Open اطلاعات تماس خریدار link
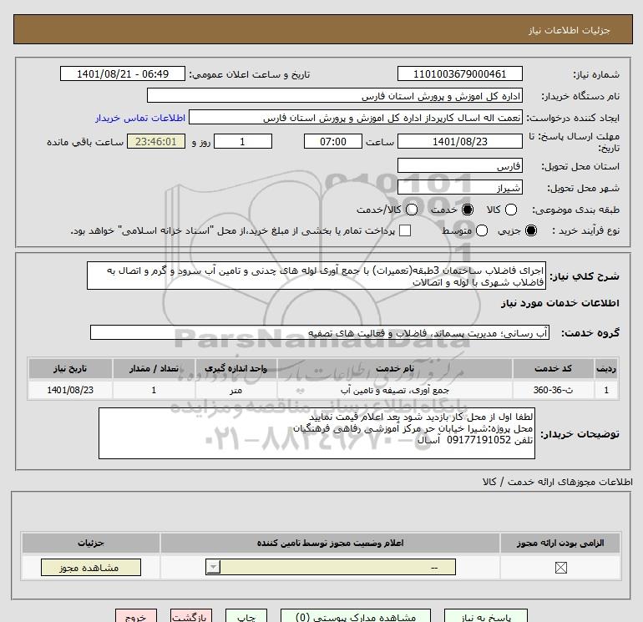This screenshot has height=622, width=643. click(x=140, y=118)
